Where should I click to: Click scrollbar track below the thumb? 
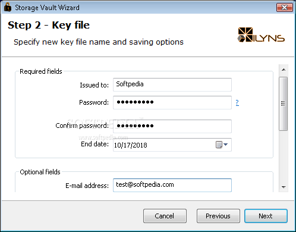coord(284,156)
